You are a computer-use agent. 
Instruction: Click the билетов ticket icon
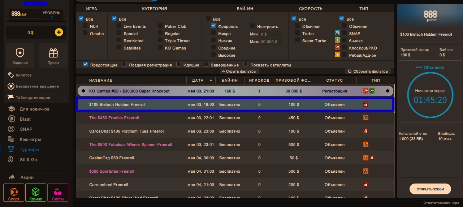[11, 75]
